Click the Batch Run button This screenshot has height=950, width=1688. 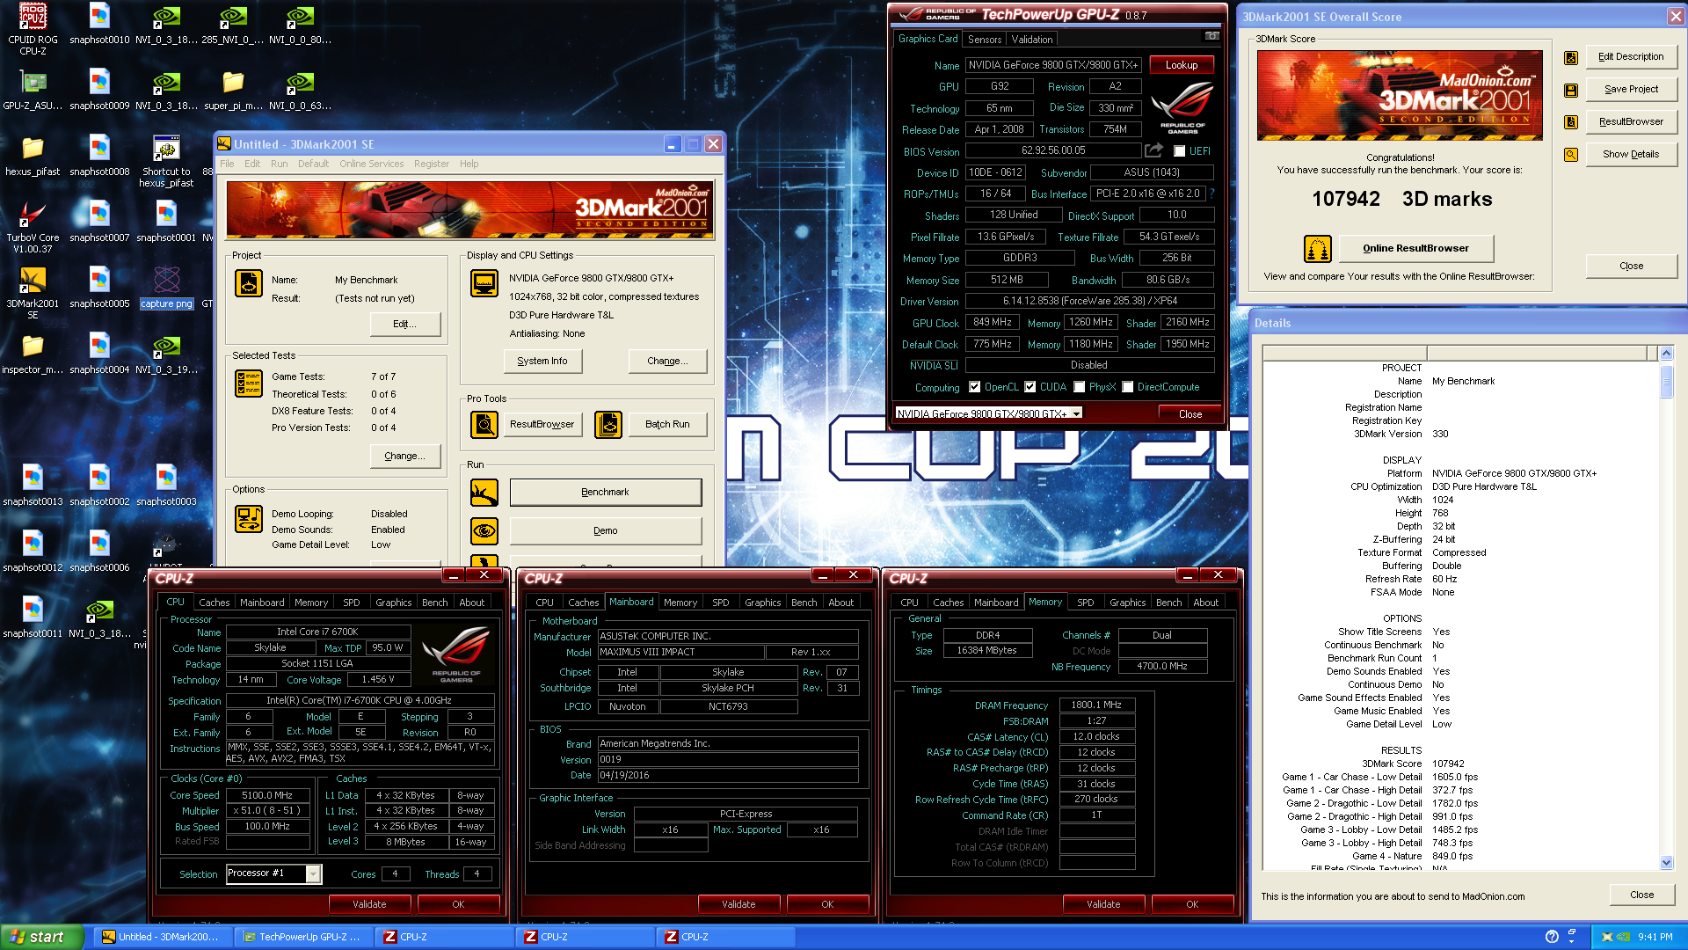pyautogui.click(x=667, y=424)
